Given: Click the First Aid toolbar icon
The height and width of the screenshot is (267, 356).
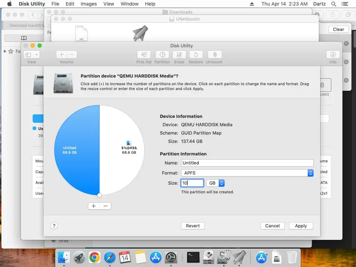Looking at the screenshot, I should click(144, 55).
